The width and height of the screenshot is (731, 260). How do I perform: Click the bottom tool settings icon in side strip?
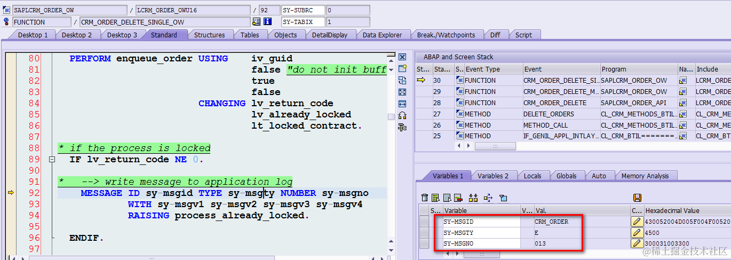402,127
